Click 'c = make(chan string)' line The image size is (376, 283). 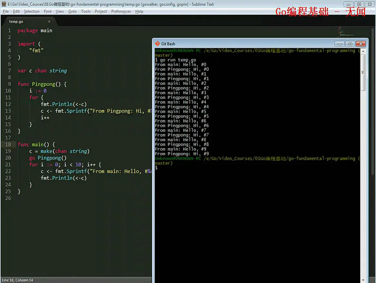tap(59, 151)
